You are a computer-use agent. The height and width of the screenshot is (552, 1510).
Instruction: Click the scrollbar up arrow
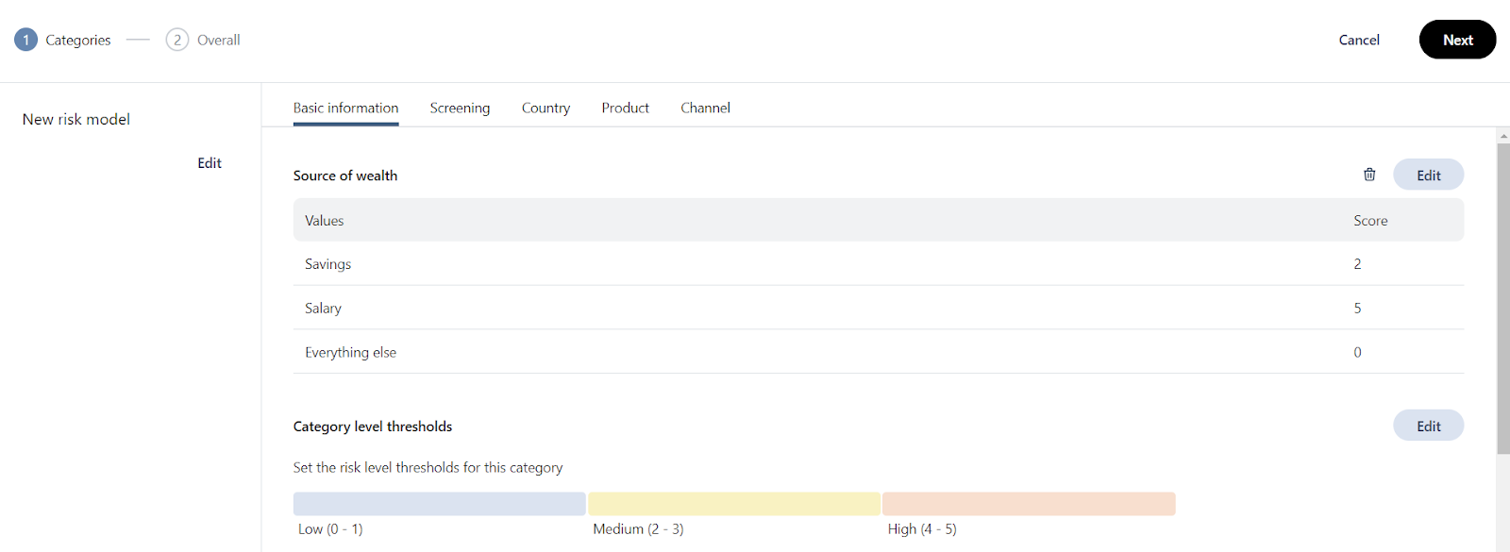1503,136
